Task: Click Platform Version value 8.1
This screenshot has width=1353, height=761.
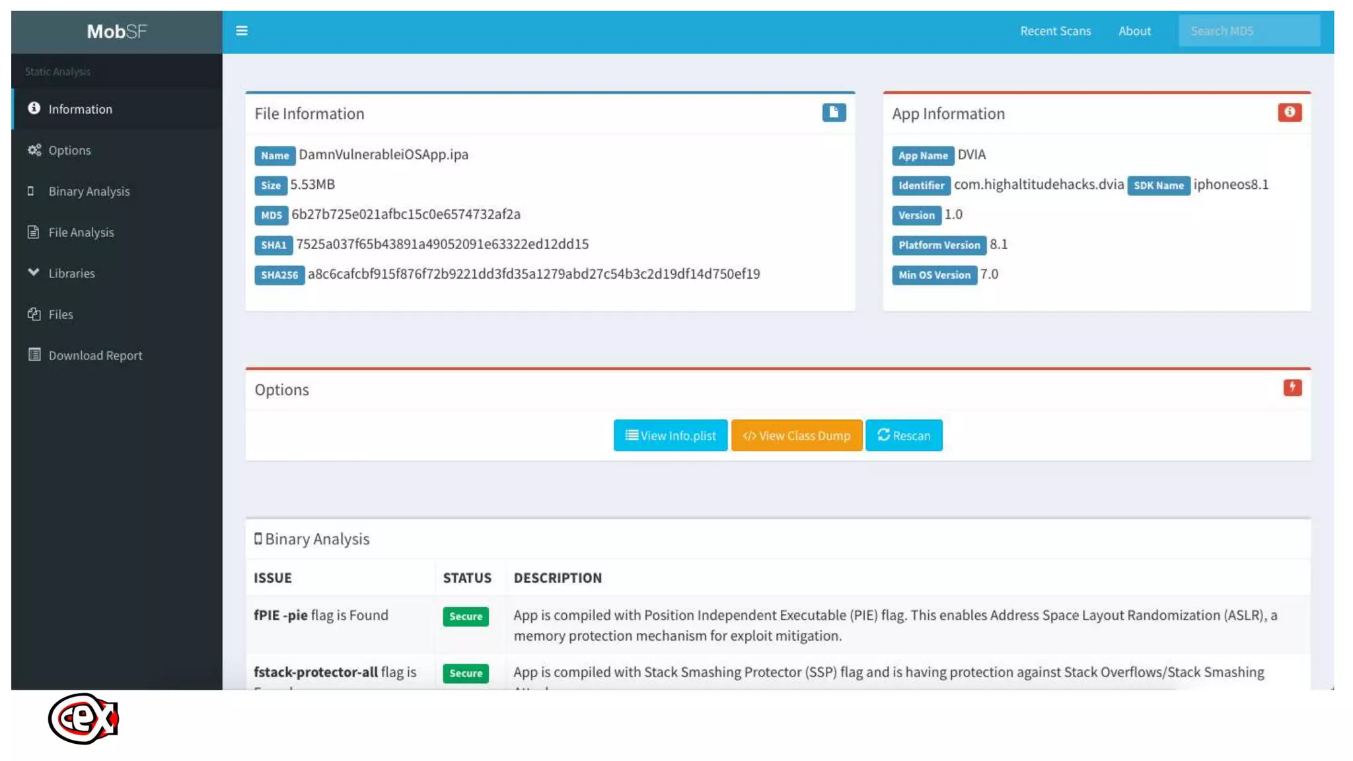Action: tap(998, 244)
